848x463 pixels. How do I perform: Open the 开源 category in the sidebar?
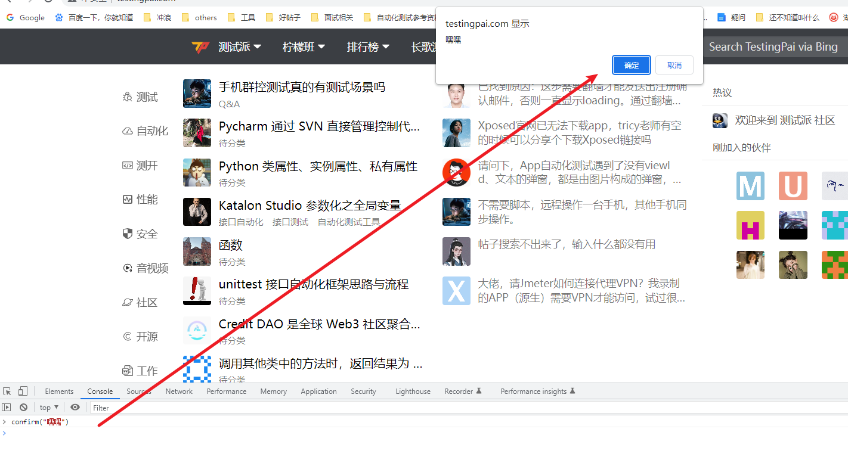point(140,337)
